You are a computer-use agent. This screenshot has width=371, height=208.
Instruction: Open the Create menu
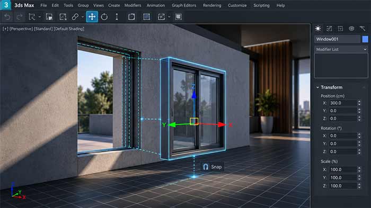(x=114, y=5)
